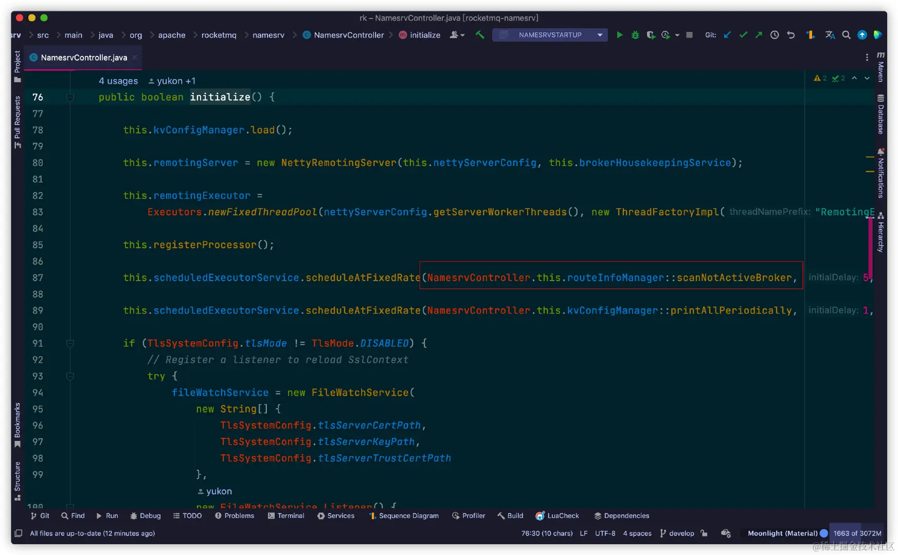Run with coverage icon

[651, 35]
